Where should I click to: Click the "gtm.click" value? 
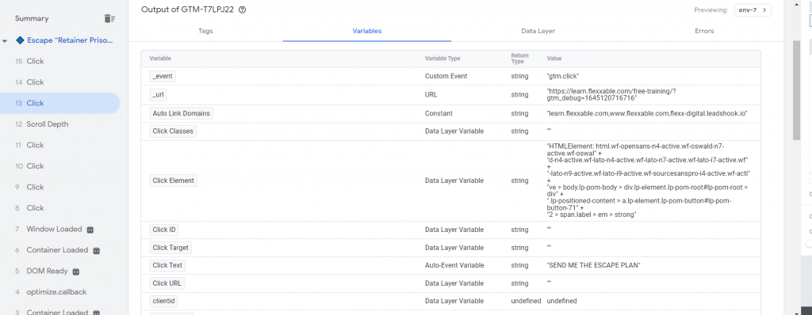[563, 76]
